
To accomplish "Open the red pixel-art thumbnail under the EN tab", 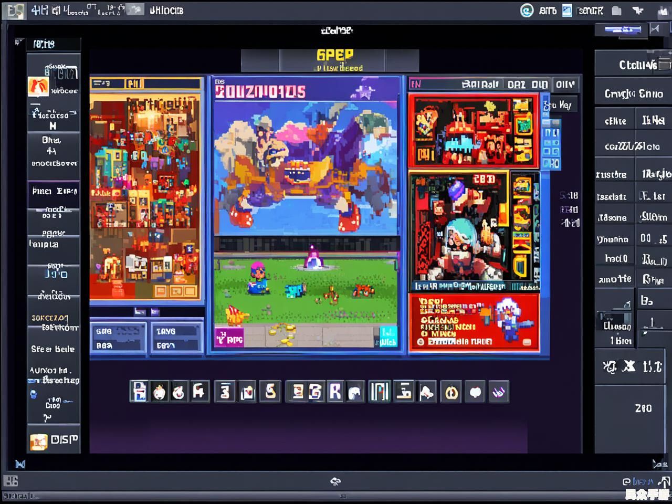I will point(474,131).
